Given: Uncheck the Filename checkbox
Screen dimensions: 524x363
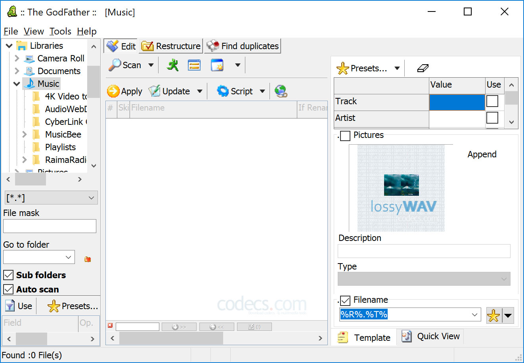Looking at the screenshot, I should coord(345,301).
